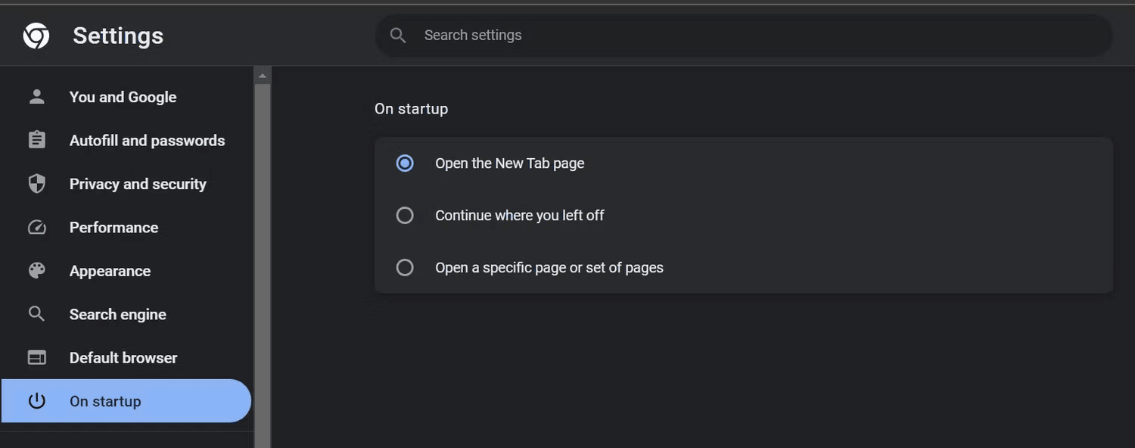Open the Privacy and security section
The width and height of the screenshot is (1135, 448).
point(137,183)
